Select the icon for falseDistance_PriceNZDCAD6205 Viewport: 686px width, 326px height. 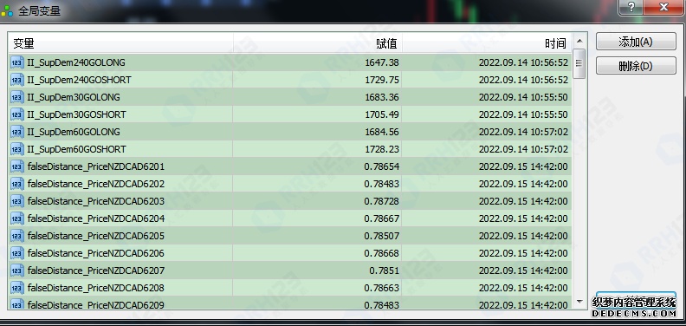click(x=17, y=236)
